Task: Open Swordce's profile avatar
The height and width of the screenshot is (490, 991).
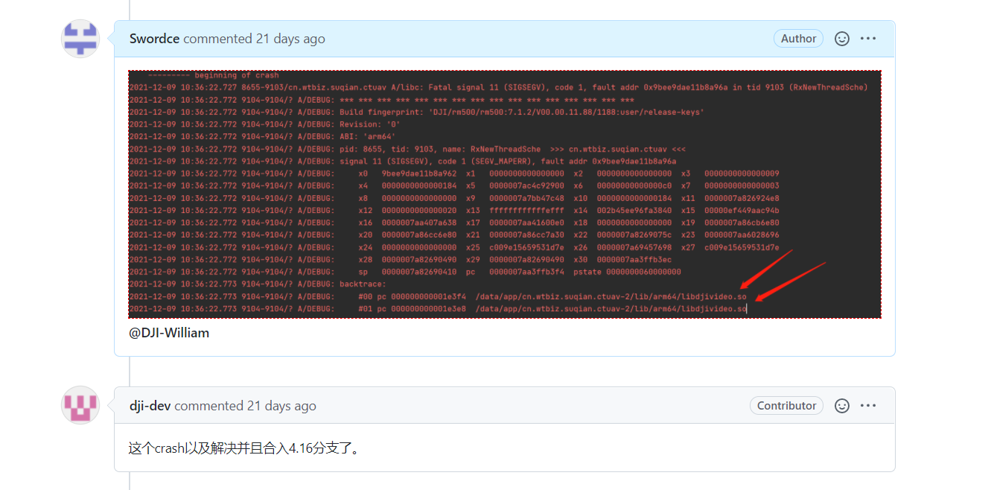Action: (80, 39)
